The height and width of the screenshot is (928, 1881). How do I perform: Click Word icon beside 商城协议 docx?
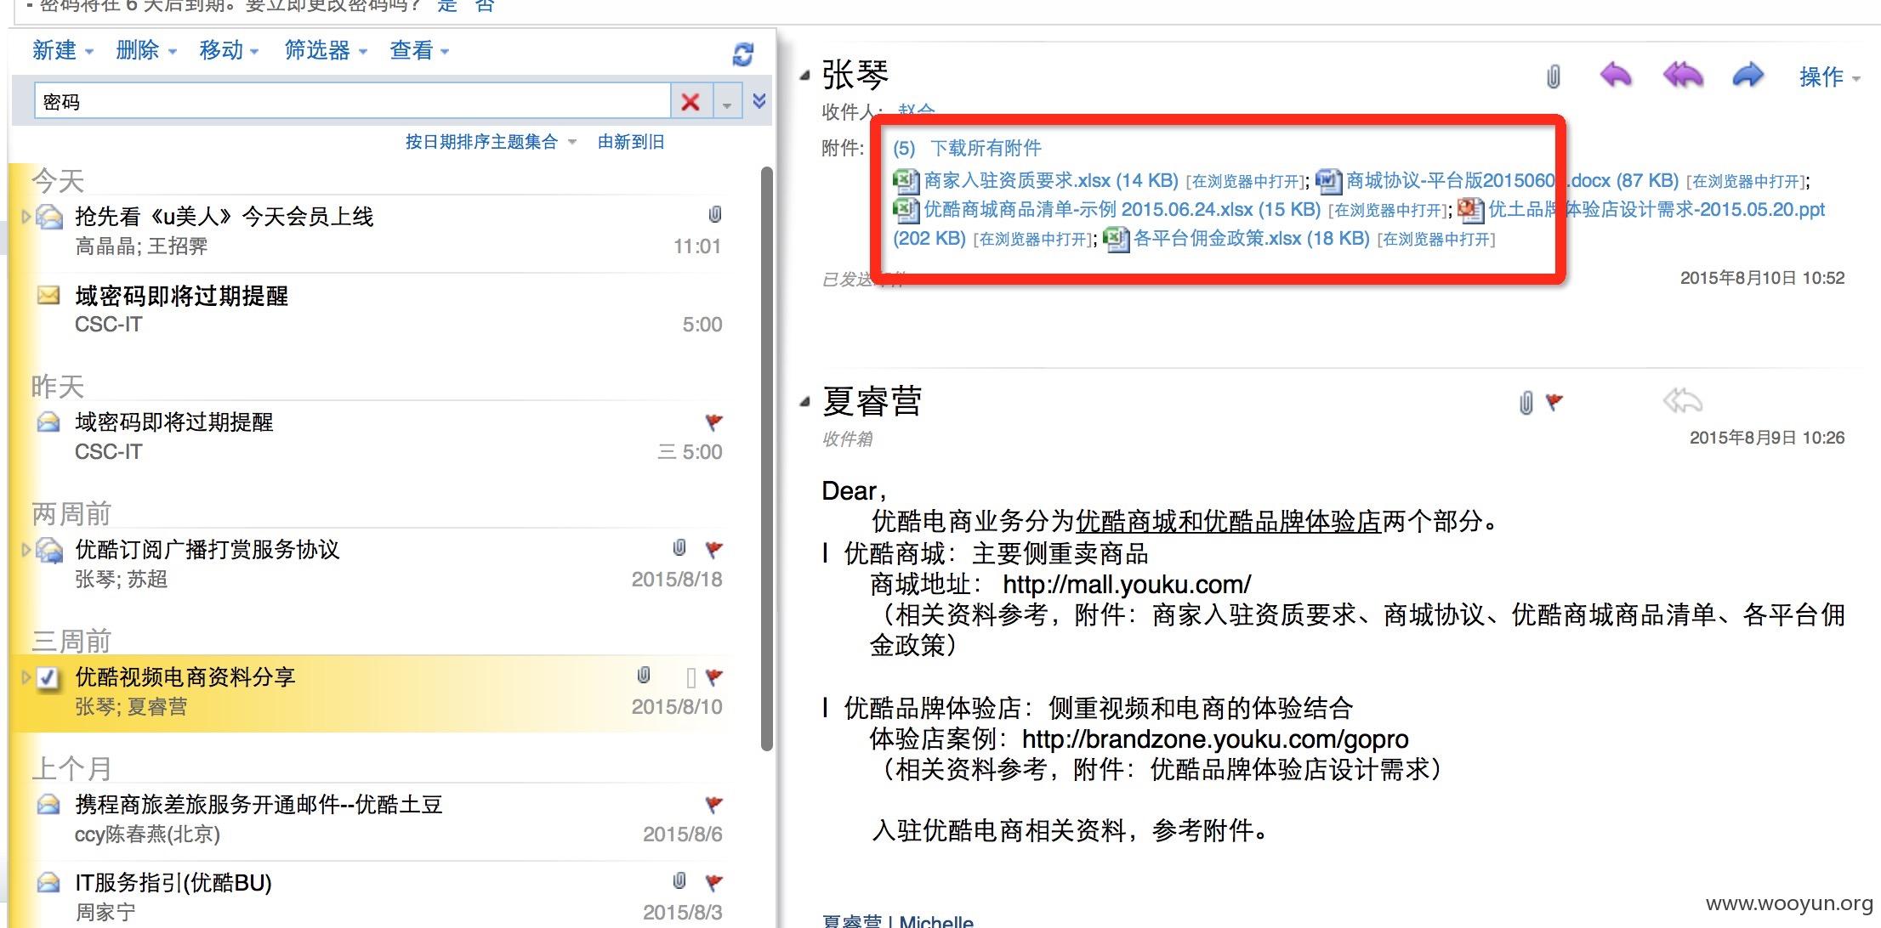pos(1328,180)
